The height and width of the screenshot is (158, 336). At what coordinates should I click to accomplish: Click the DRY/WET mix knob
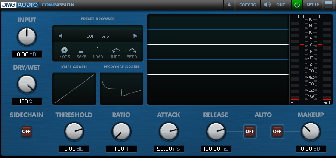tap(27, 84)
